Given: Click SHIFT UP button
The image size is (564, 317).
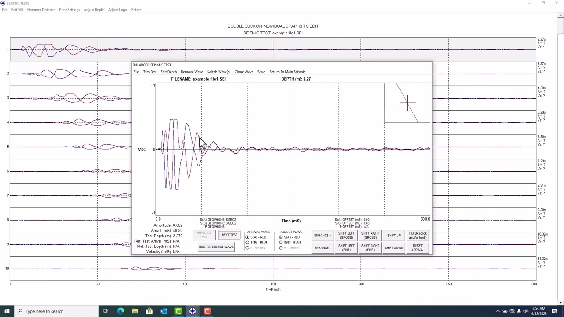Looking at the screenshot, I should point(394,236).
